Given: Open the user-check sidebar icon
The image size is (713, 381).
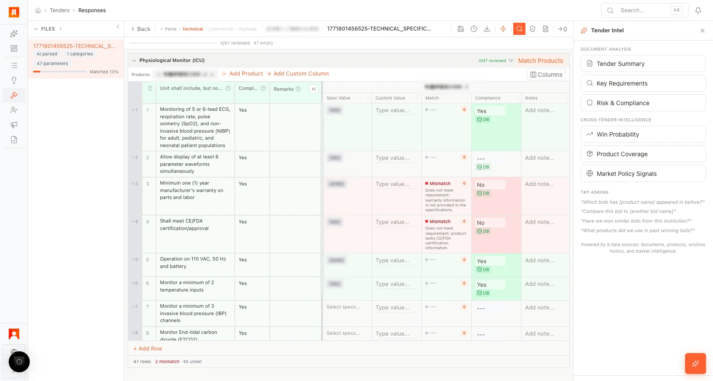Looking at the screenshot, I should 14,110.
